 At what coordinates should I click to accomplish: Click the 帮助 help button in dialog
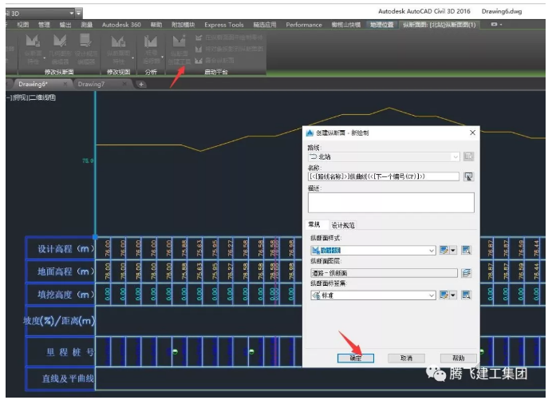click(x=459, y=358)
